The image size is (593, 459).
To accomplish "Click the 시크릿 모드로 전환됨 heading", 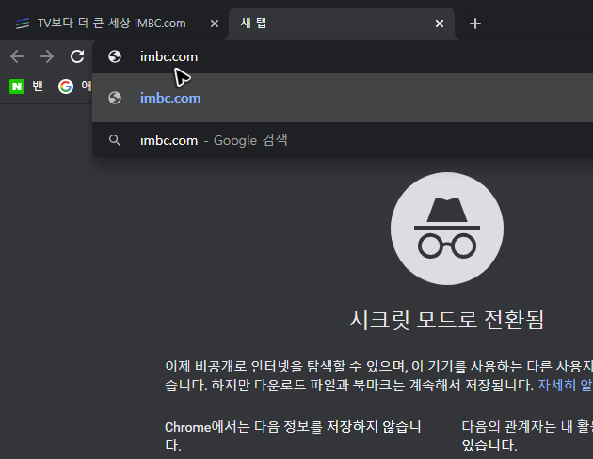I will tap(447, 320).
